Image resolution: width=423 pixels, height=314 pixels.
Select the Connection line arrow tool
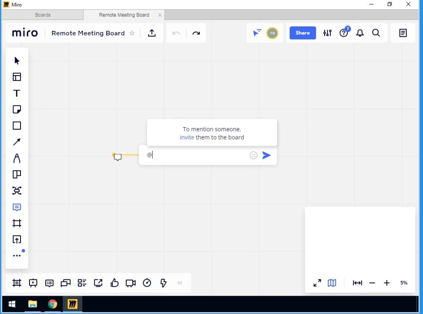(x=17, y=142)
